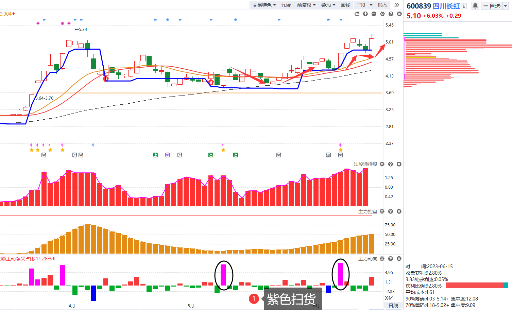Open the 形态 pattern menu
The image size is (512, 310).
tap(382, 5)
